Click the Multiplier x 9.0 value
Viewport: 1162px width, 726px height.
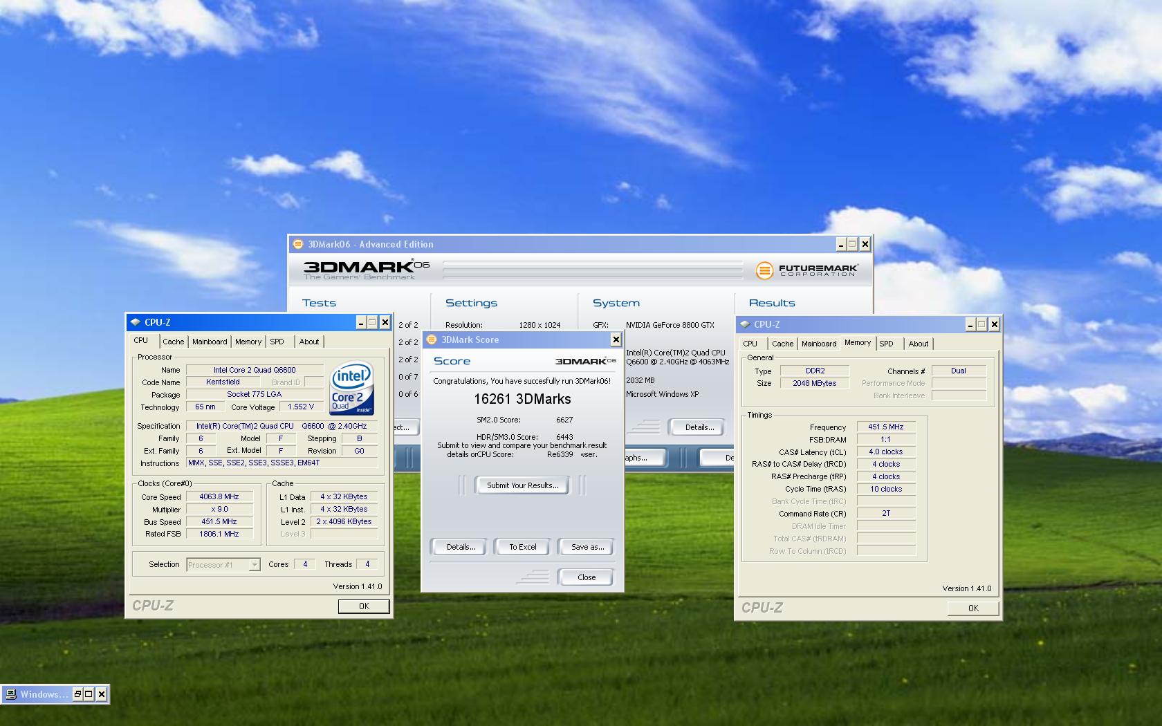pos(219,509)
